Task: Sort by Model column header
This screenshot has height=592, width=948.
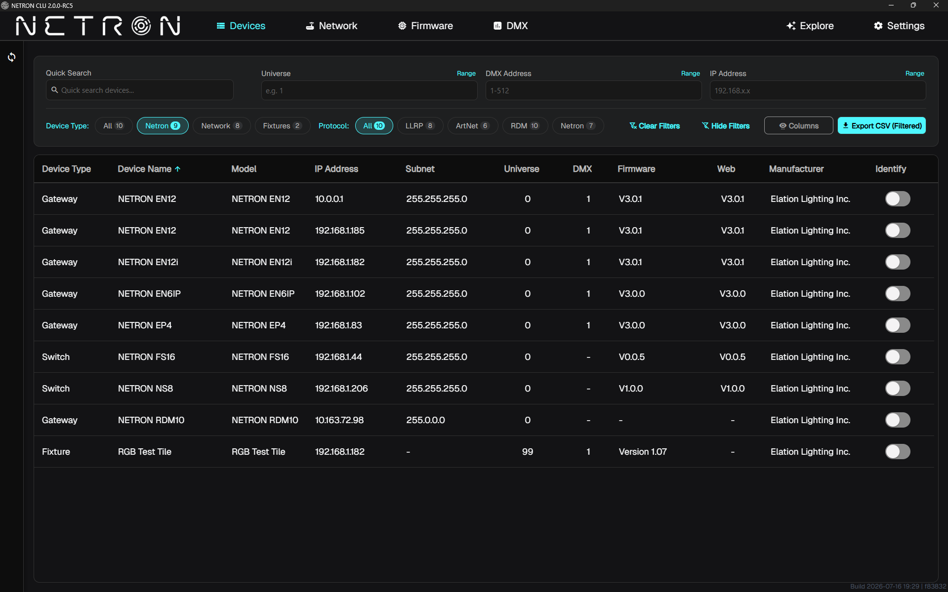Action: (244, 169)
